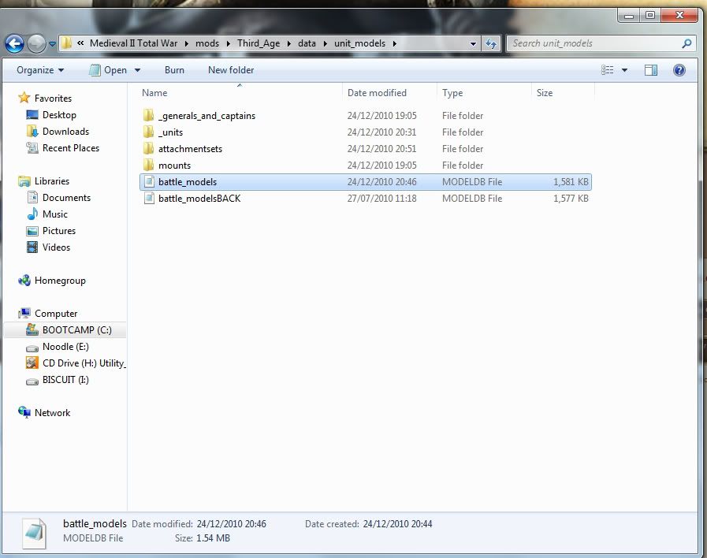Toggle the preview pane icon
This screenshot has width=707, height=558.
650,70
